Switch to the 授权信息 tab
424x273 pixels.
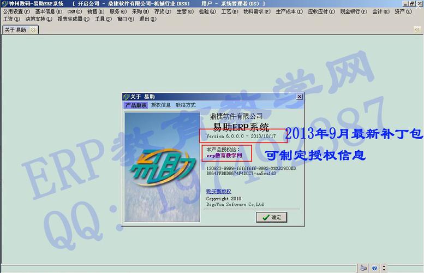(x=161, y=105)
